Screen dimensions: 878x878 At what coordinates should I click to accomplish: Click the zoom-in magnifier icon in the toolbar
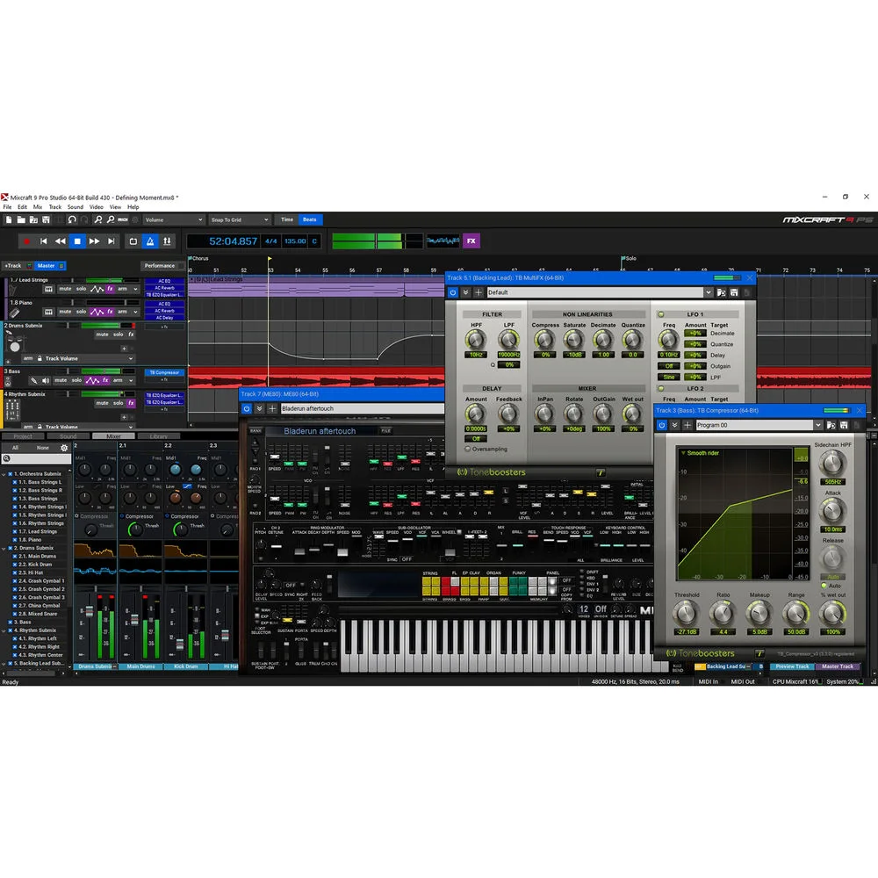click(x=97, y=219)
